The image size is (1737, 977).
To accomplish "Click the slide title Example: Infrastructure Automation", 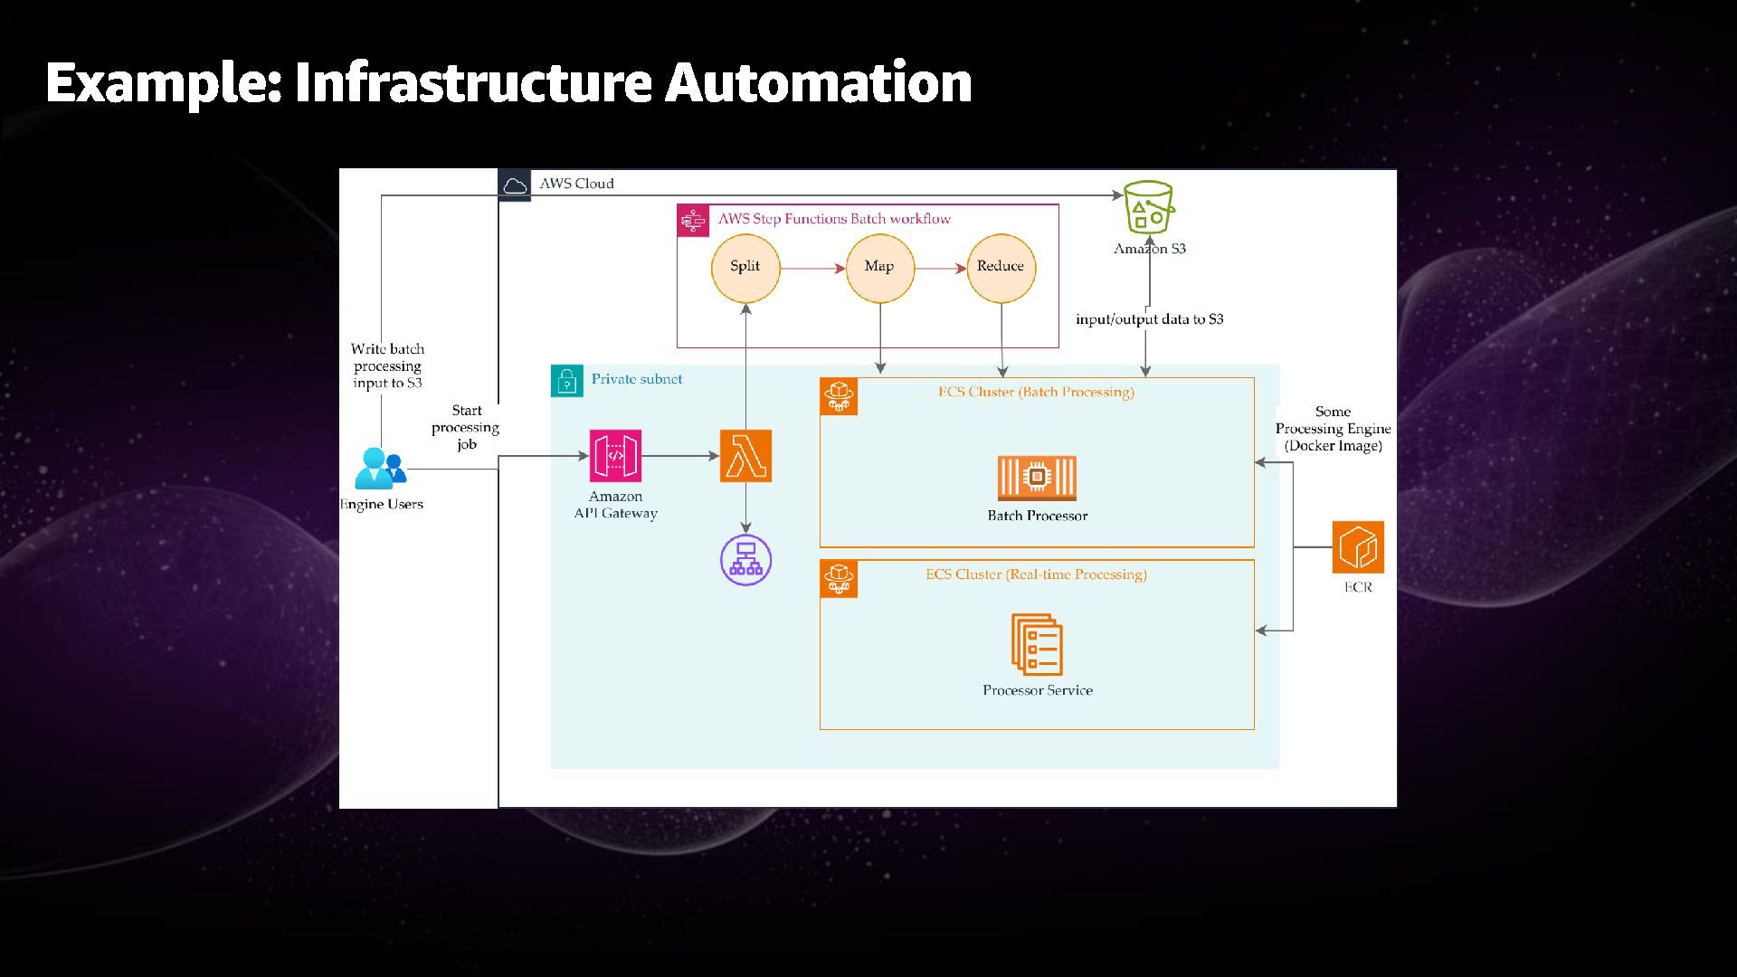I will pyautogui.click(x=508, y=82).
